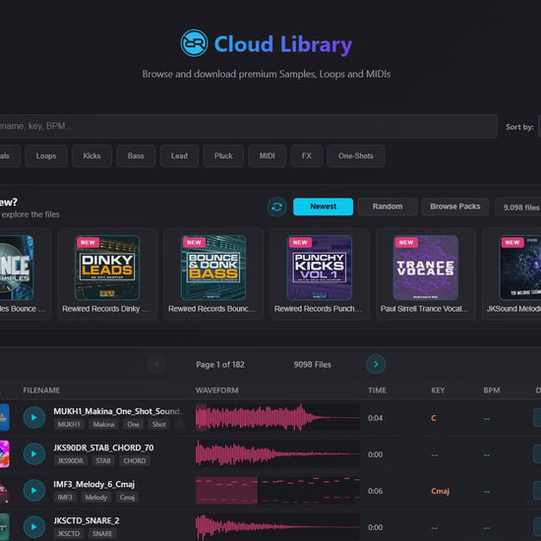541x541 pixels.
Task: Click the CHORD tag
Action: [x=135, y=460]
